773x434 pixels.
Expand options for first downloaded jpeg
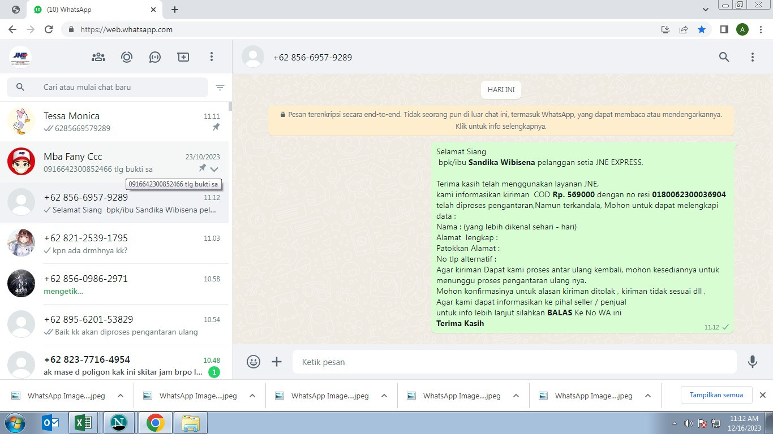coord(121,396)
